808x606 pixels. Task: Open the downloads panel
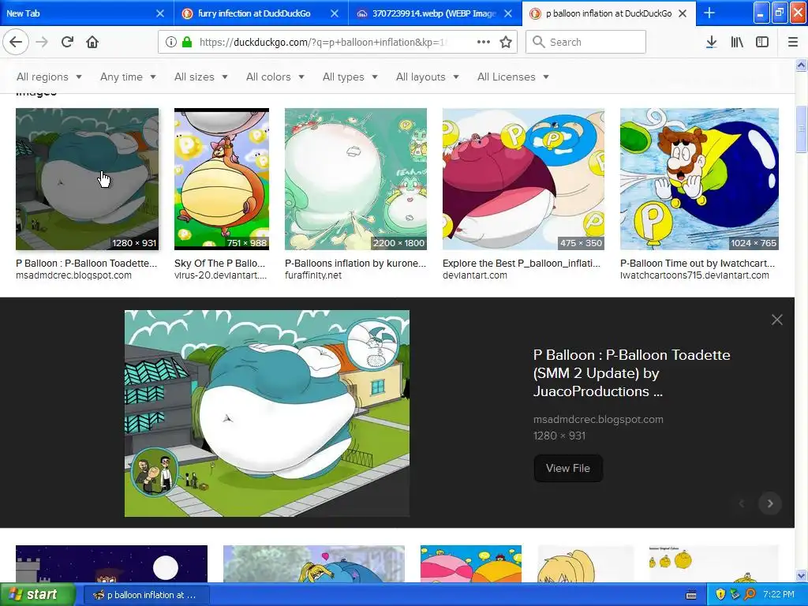711,42
